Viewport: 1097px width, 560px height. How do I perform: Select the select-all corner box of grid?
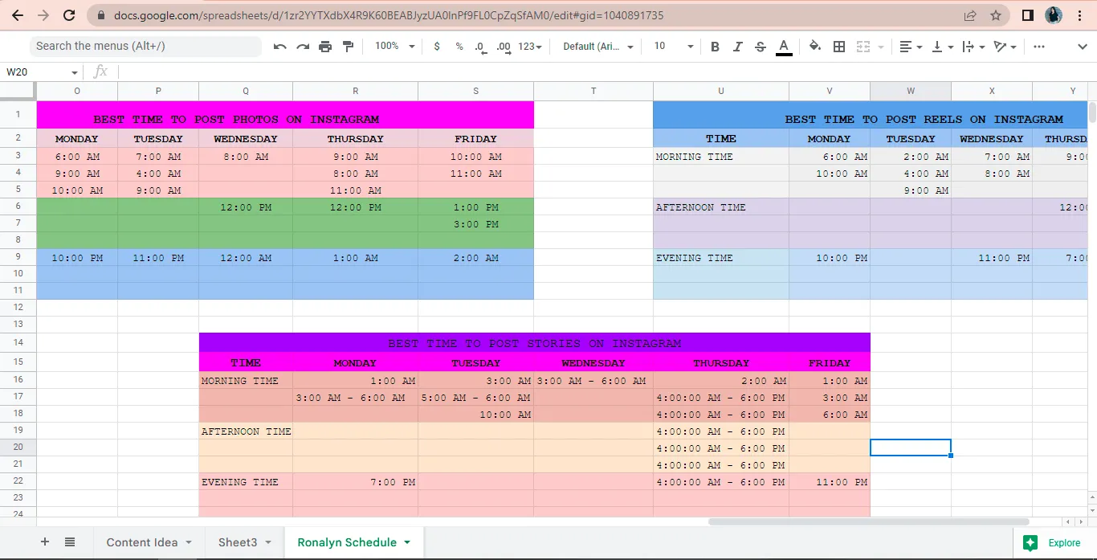click(x=18, y=91)
